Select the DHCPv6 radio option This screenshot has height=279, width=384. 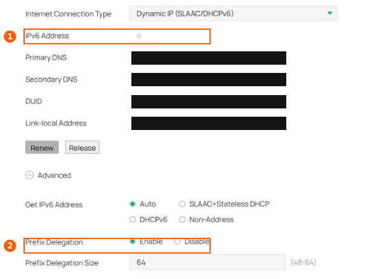point(133,219)
